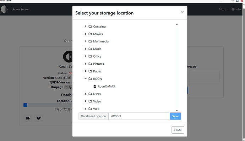Select the Users folder icon
The image size is (245, 141).
[x=90, y=94]
